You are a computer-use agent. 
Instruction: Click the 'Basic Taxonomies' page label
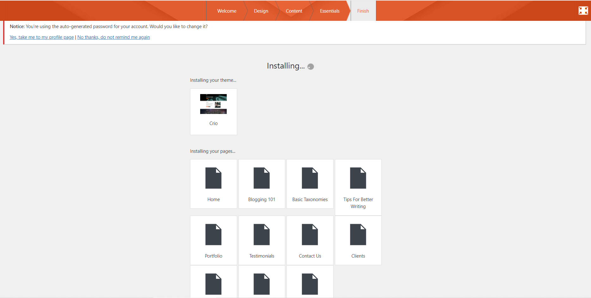(x=310, y=200)
